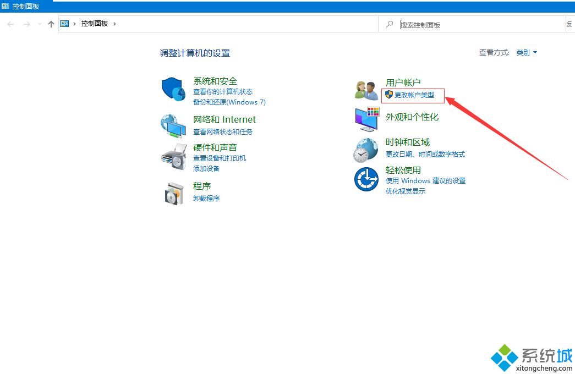Screen dimensions: 575x374
Task: Click the 程序 disc icon
Action: tap(173, 194)
